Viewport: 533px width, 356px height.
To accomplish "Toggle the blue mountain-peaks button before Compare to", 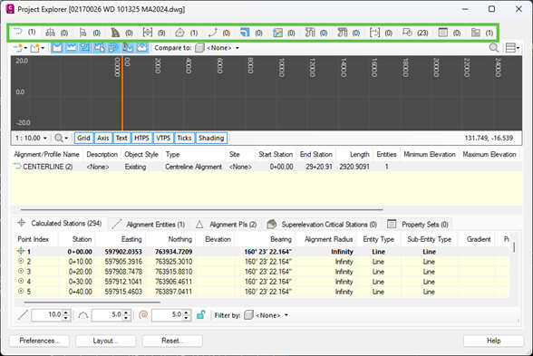I will point(141,48).
